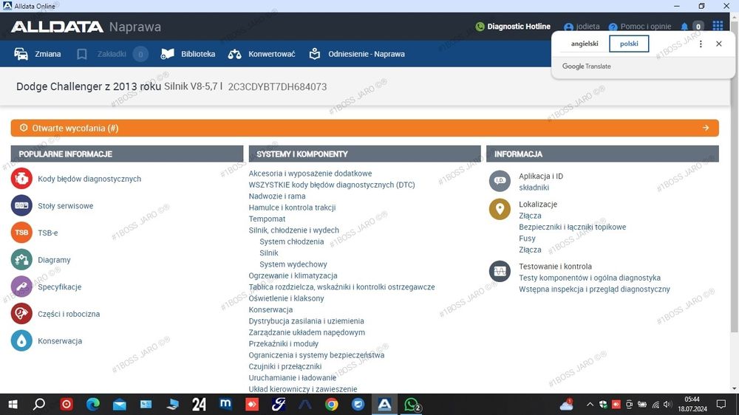Open the jodieta user account menu
The width and height of the screenshot is (739, 415).
pyautogui.click(x=582, y=27)
